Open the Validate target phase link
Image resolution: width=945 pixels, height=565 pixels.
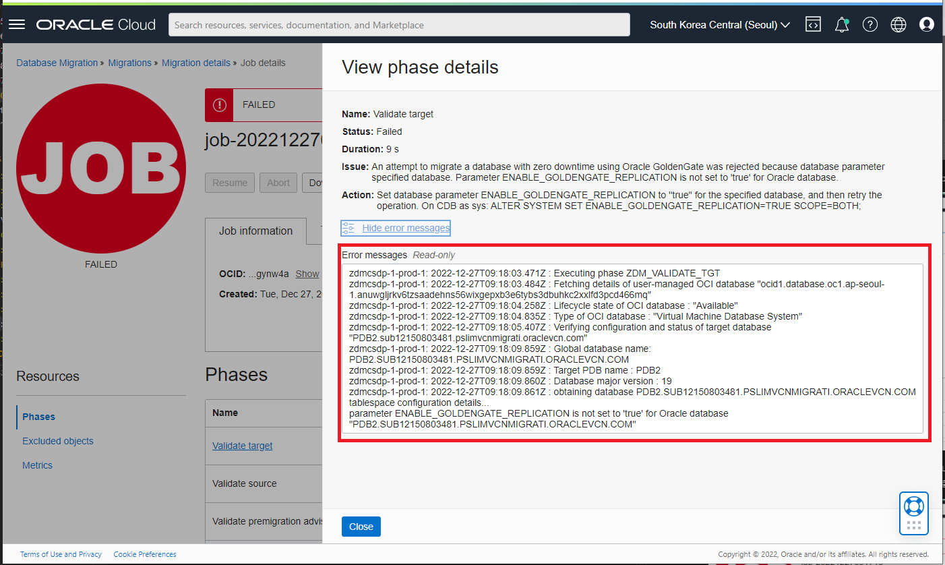point(243,446)
